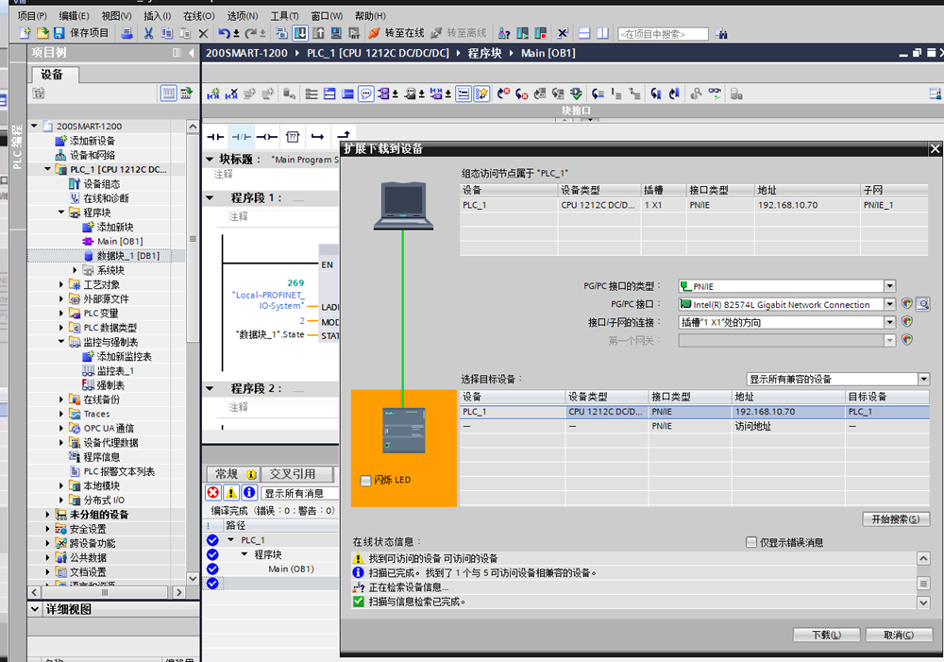Click the monitoring glasses icon in editor toolbar

point(715,93)
